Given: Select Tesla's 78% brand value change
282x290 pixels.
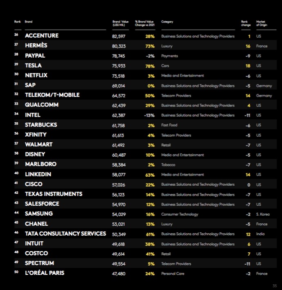Looking at the screenshot, I should click(x=150, y=65).
